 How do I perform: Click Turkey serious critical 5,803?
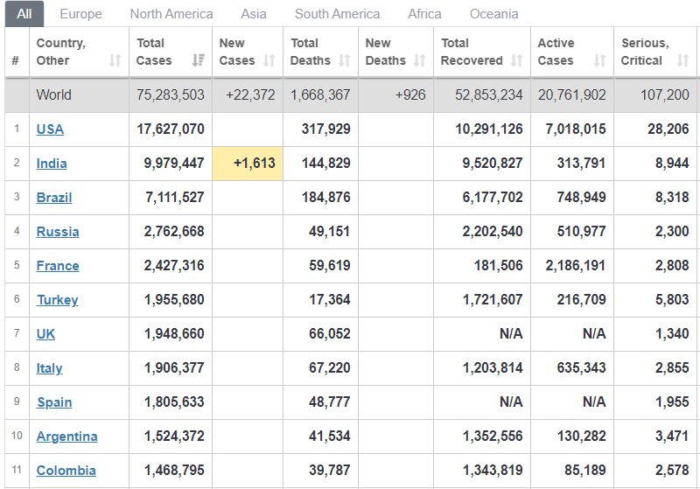click(x=672, y=299)
